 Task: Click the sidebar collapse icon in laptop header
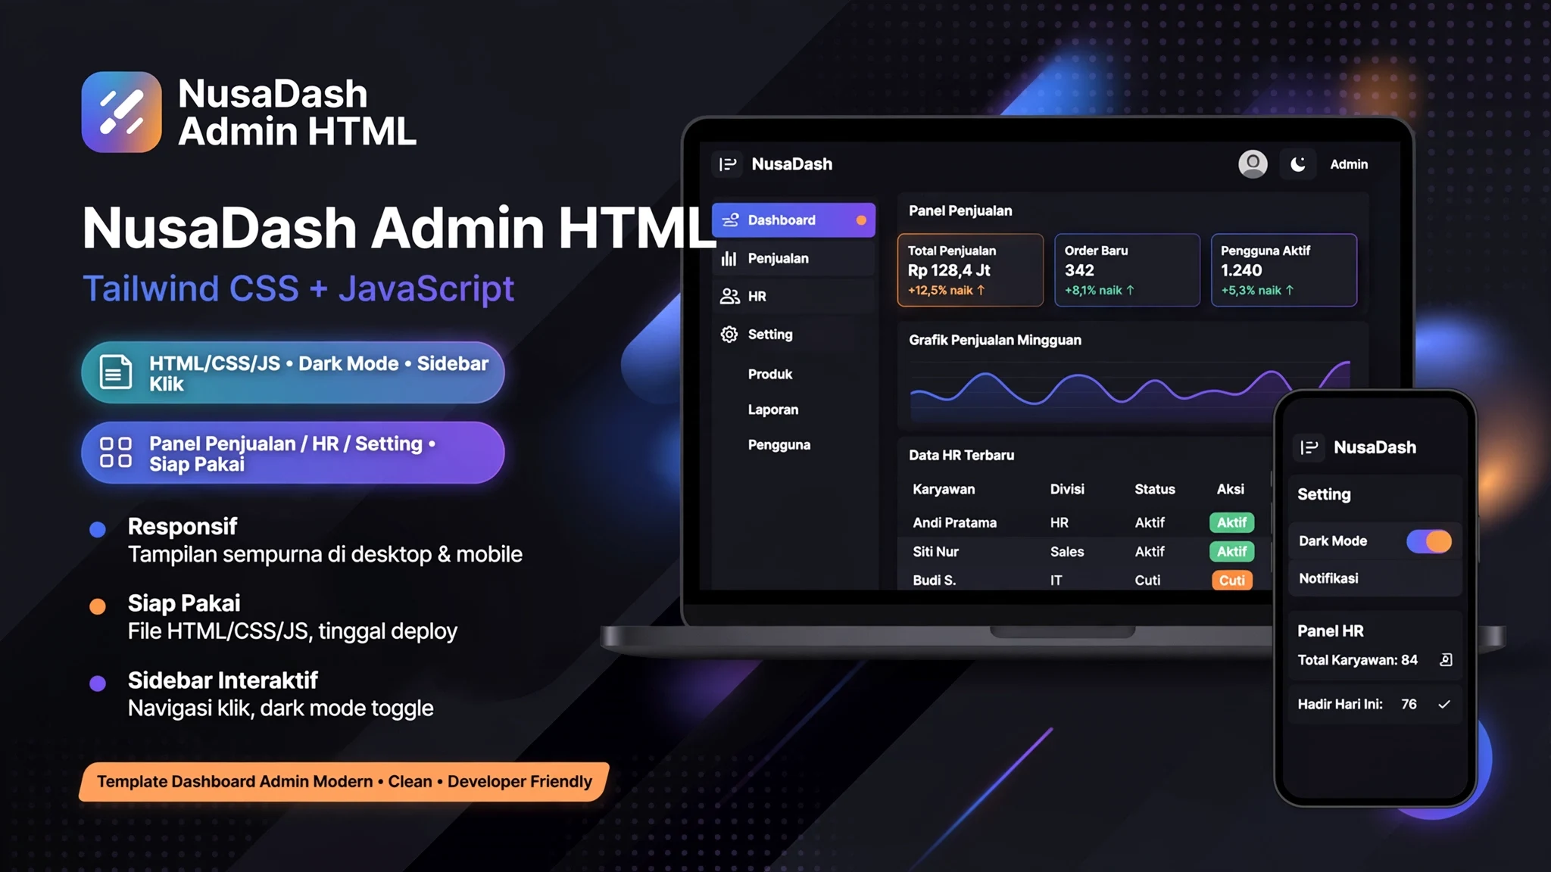[728, 164]
